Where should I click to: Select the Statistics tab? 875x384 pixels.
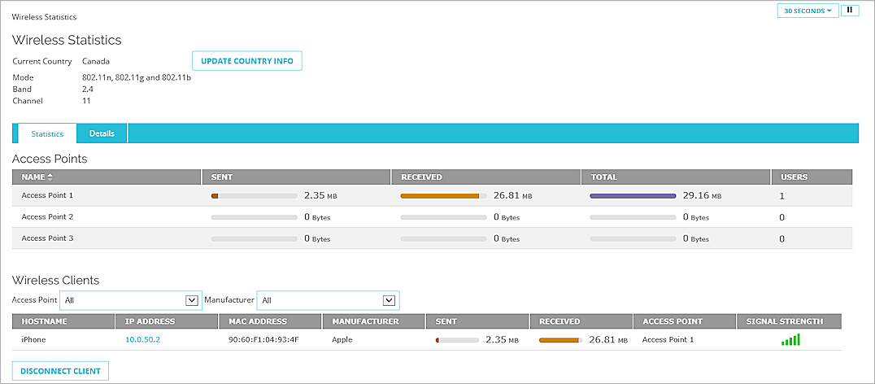[x=47, y=133]
